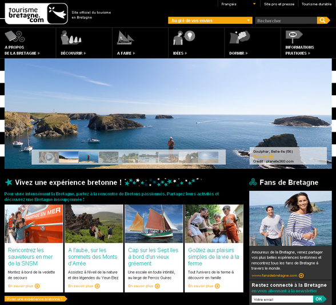Click the book and triskel icon above A propos

(15, 36)
